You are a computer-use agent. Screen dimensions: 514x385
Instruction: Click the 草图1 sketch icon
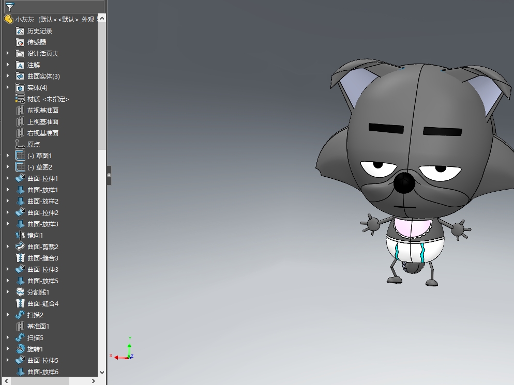coord(20,156)
